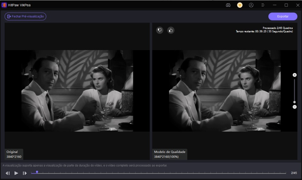Open the user account profile icon
The height and width of the screenshot is (180, 302).
pos(251,5)
